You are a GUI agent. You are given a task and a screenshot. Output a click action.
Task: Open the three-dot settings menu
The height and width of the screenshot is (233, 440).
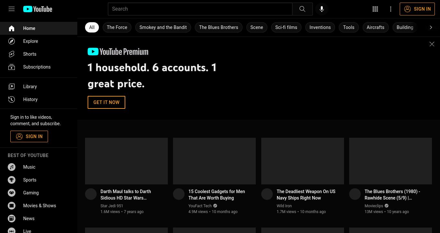391,9
